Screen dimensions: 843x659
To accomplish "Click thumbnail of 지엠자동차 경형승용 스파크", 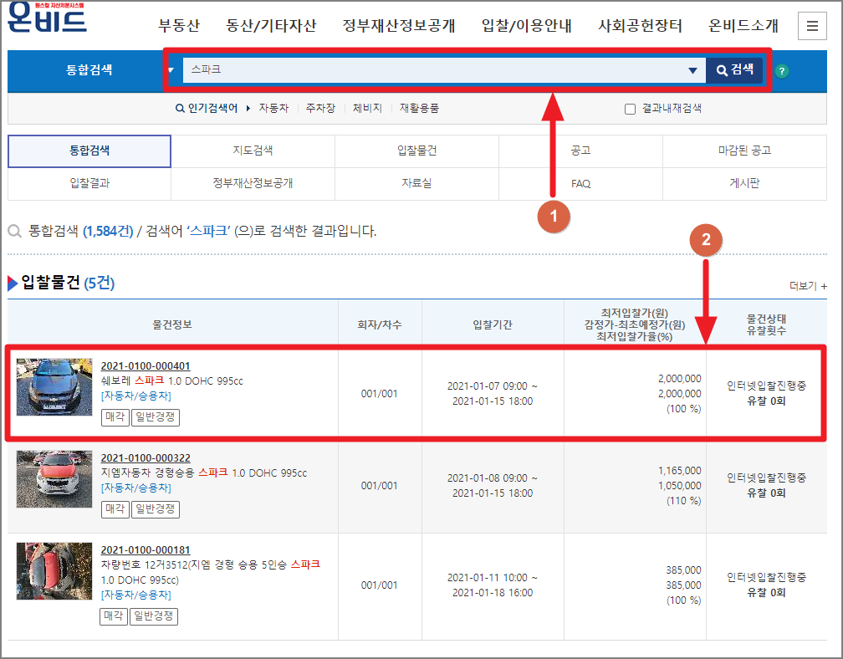I will click(54, 479).
